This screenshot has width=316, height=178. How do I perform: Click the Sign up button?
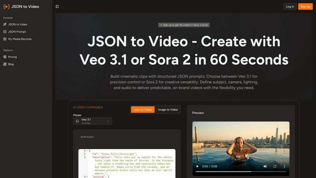click(x=305, y=6)
